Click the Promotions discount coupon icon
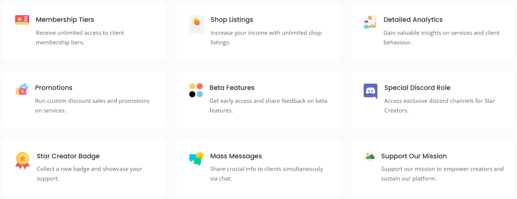Image resolution: width=517 pixels, height=199 pixels. 21,90
